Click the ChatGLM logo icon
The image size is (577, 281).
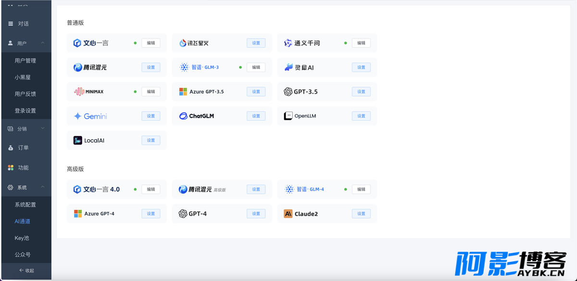(183, 116)
